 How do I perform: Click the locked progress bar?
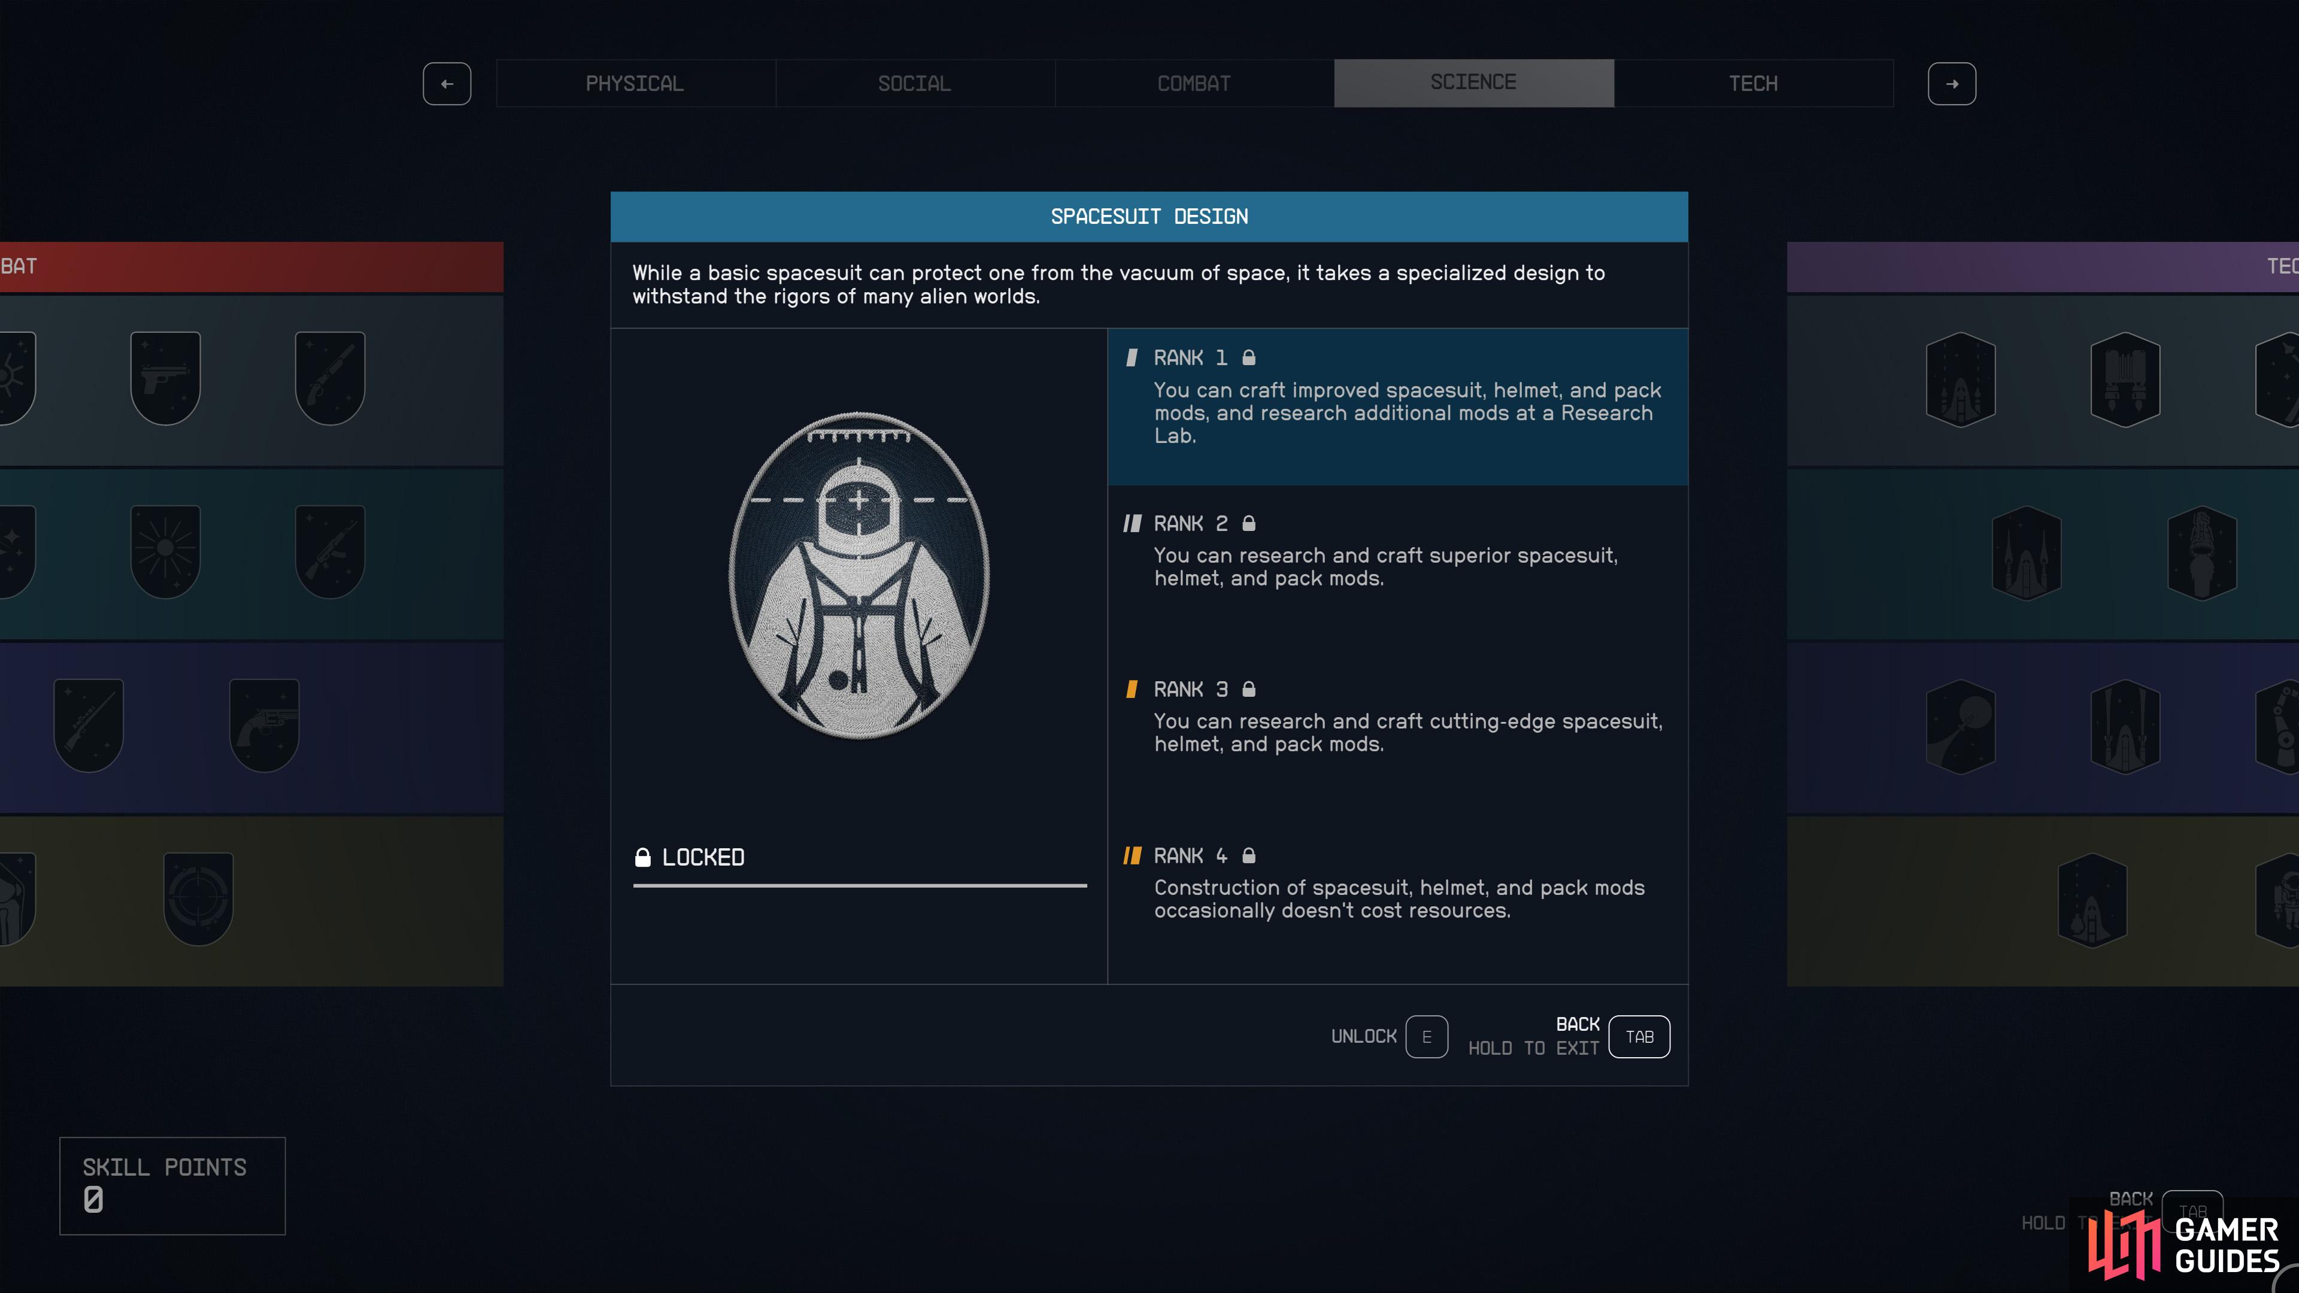point(860,885)
